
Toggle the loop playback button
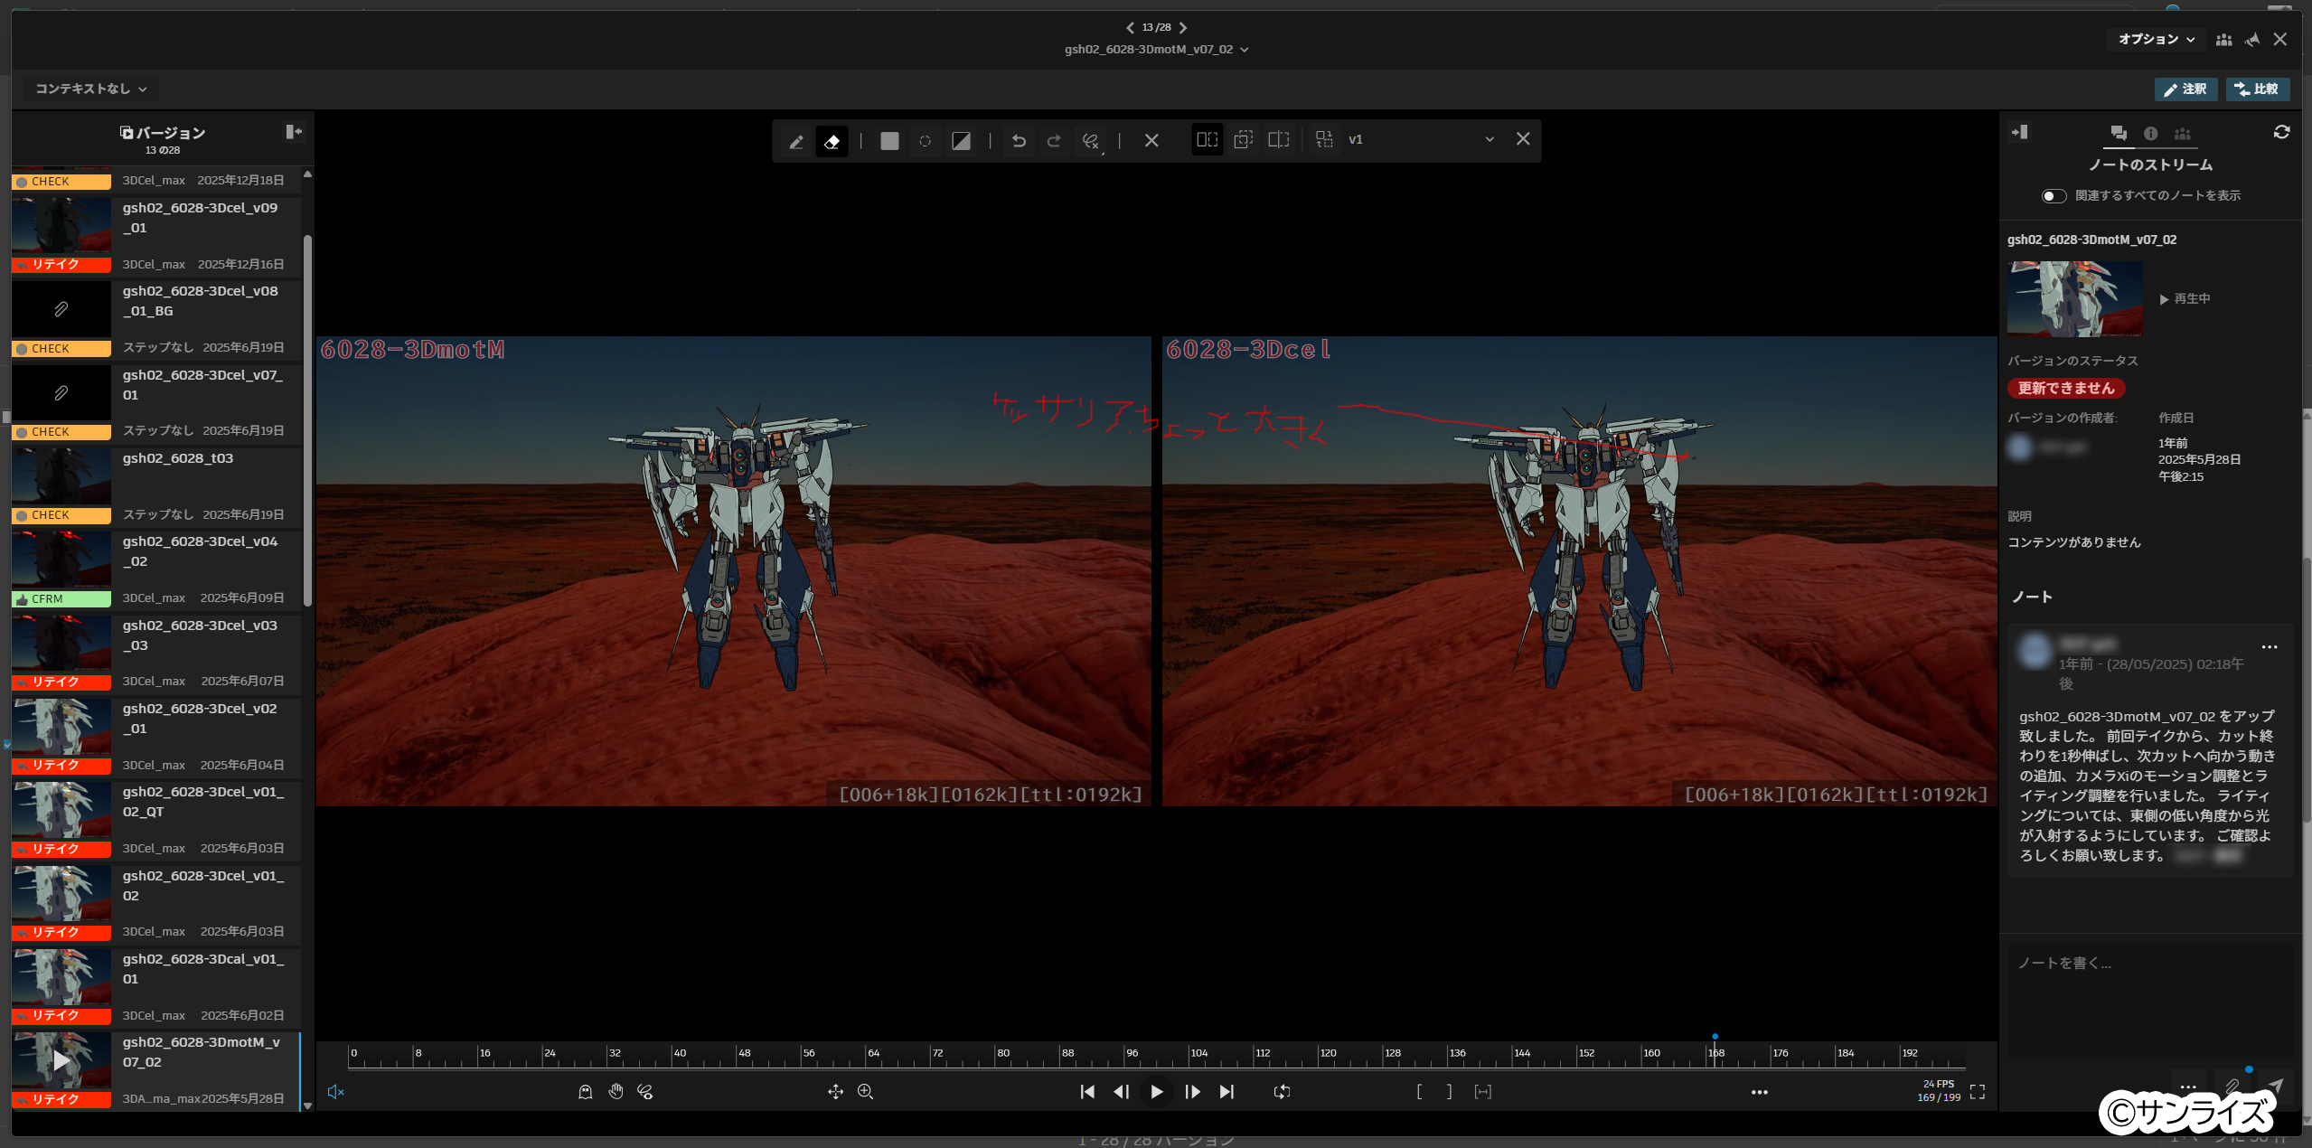click(1282, 1092)
